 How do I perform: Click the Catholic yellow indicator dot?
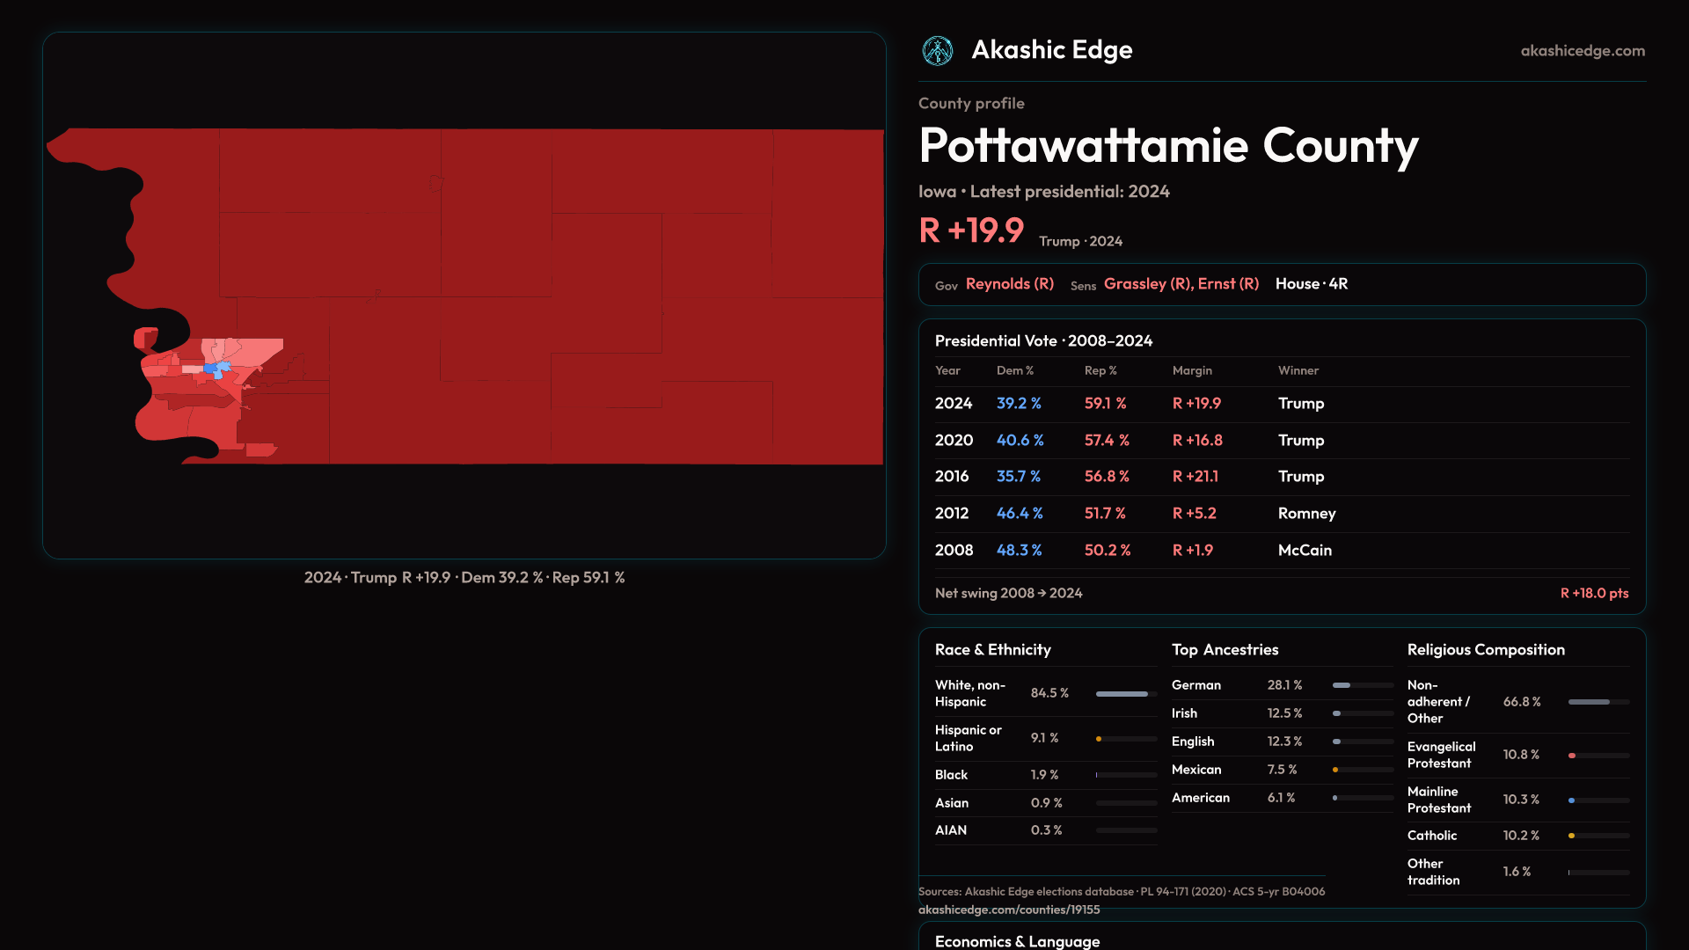coord(1571,836)
